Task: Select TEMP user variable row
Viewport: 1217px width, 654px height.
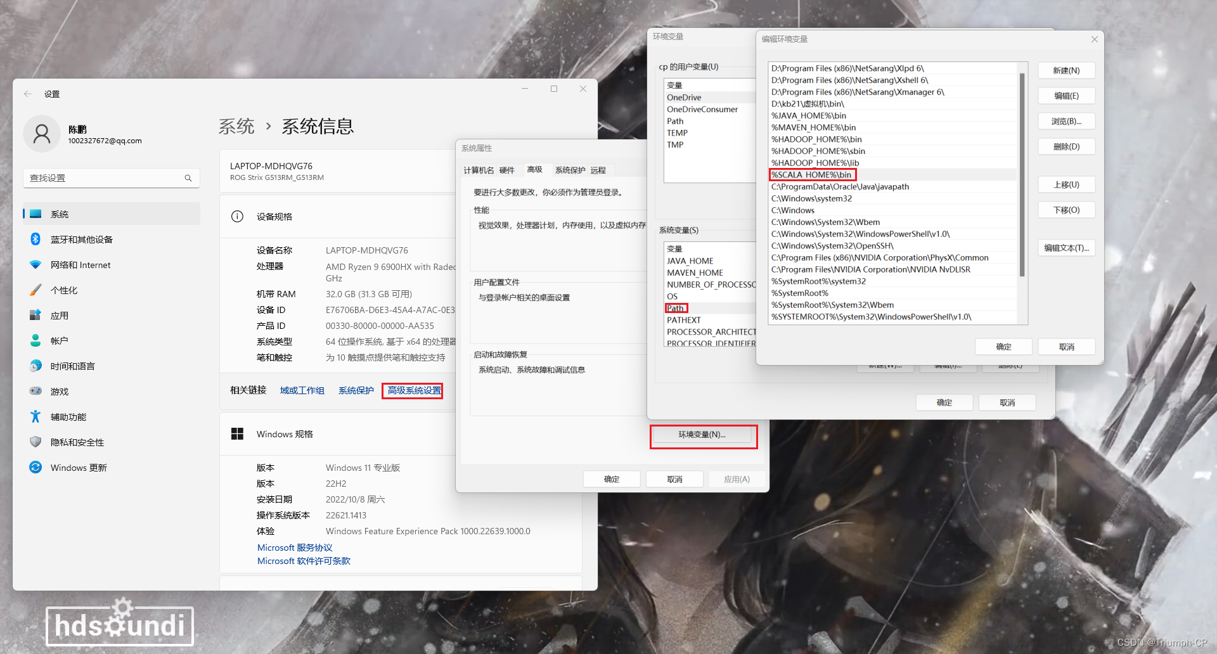Action: click(709, 133)
